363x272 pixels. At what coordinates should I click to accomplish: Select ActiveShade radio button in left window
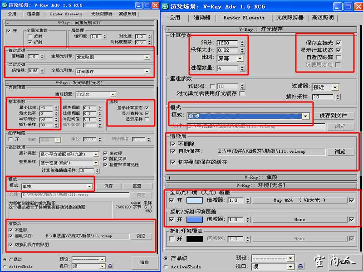5,267
